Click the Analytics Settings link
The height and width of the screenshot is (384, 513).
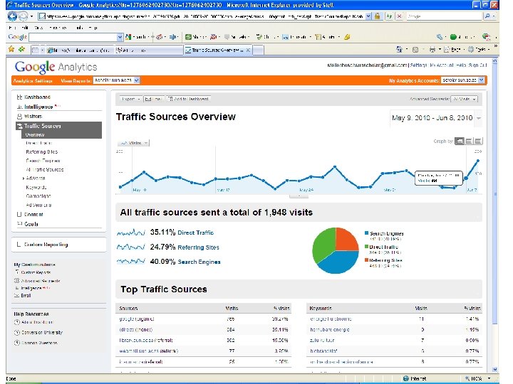coord(33,80)
